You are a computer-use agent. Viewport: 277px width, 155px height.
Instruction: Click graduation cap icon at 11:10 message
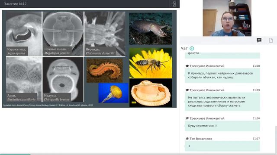coord(187,118)
